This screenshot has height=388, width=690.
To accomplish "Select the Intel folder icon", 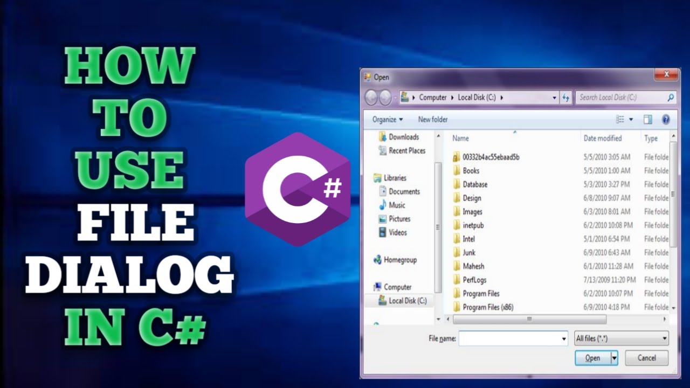I will tap(456, 239).
